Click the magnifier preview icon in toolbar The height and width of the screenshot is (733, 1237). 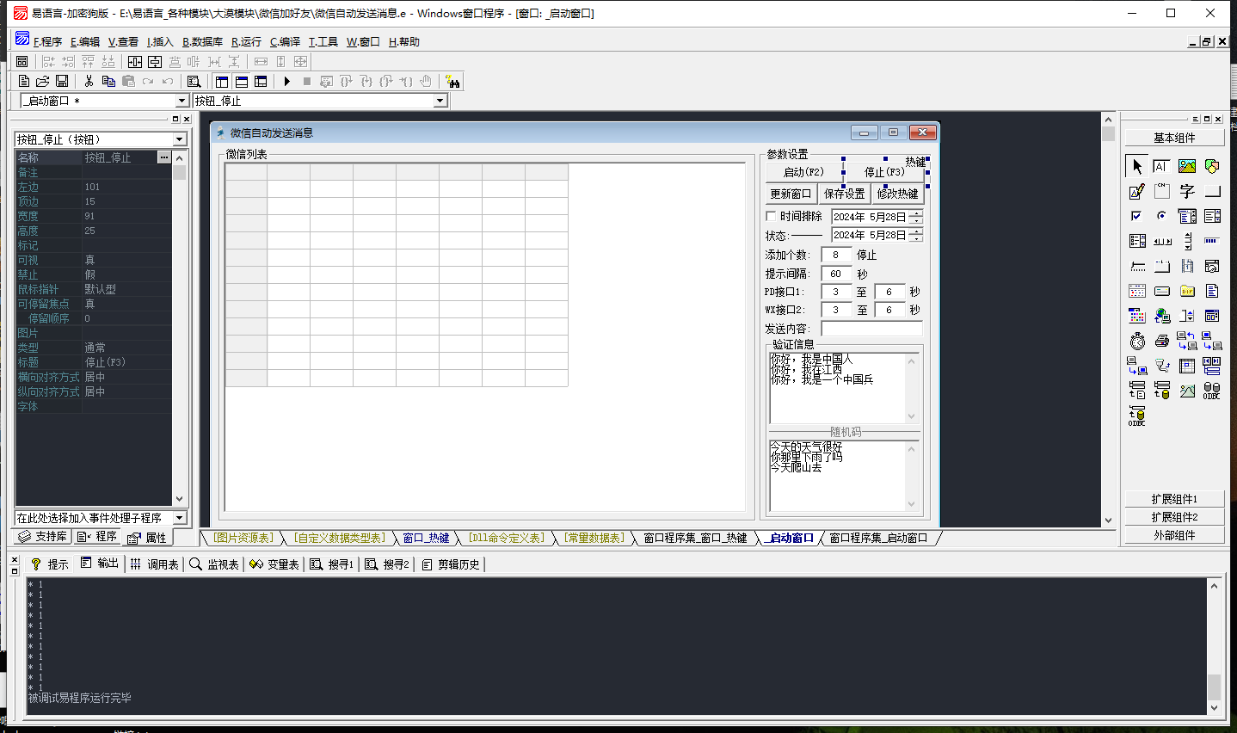click(x=194, y=81)
